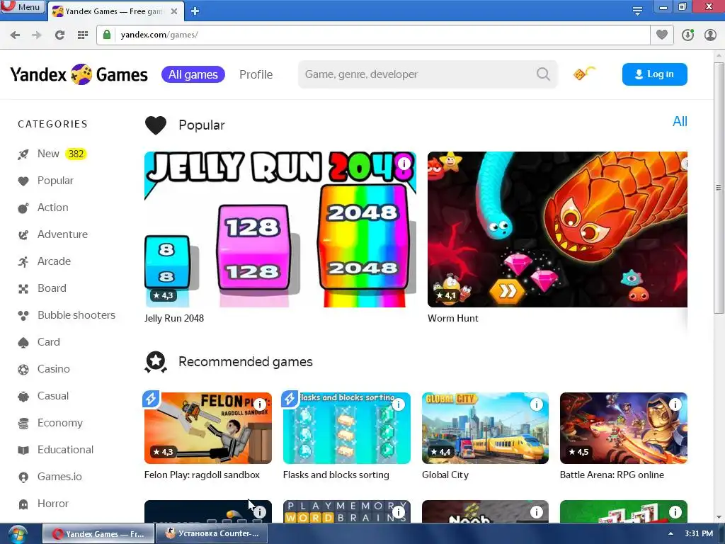The width and height of the screenshot is (725, 544).
Task: Open the Arcade category
Action: (x=45, y=261)
